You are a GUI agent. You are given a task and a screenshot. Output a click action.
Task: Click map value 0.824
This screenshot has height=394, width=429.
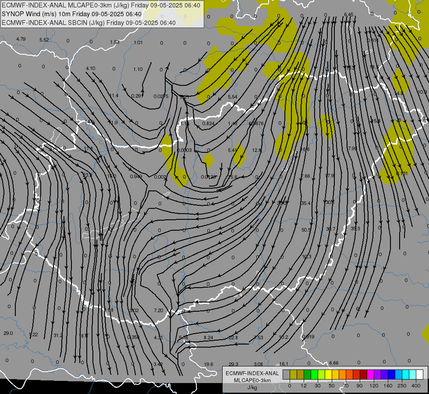208,123
